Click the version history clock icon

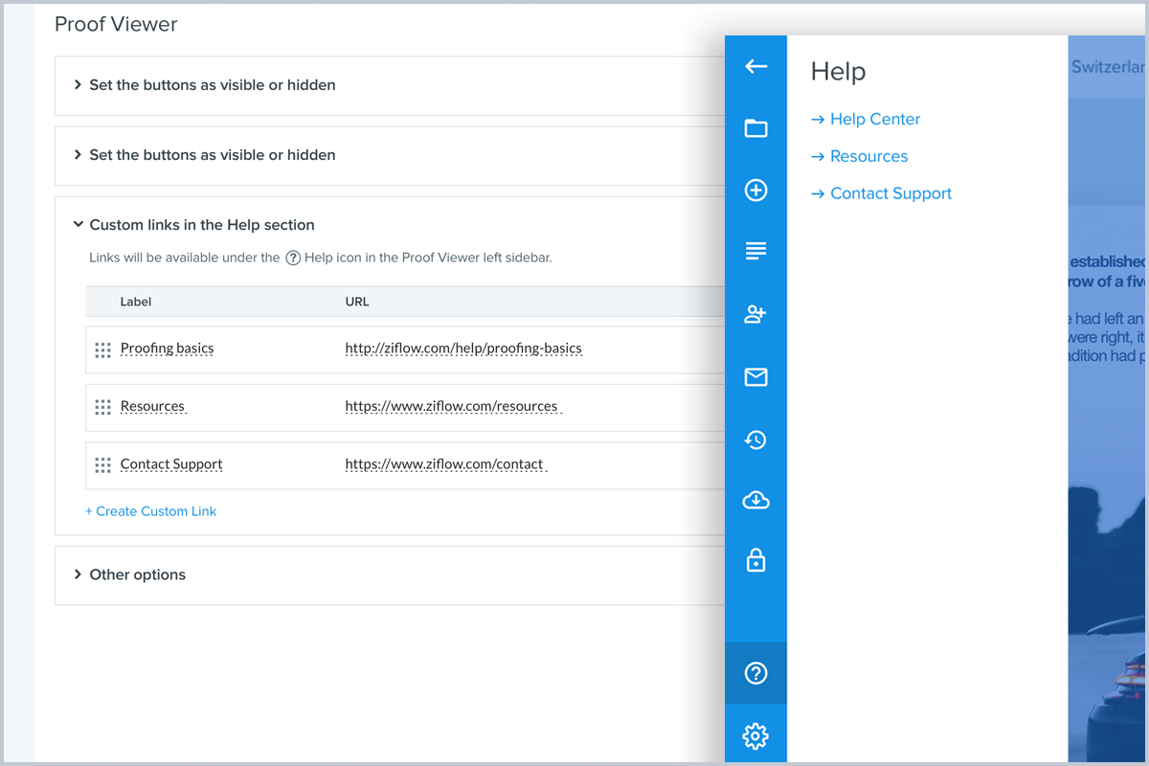(x=755, y=439)
